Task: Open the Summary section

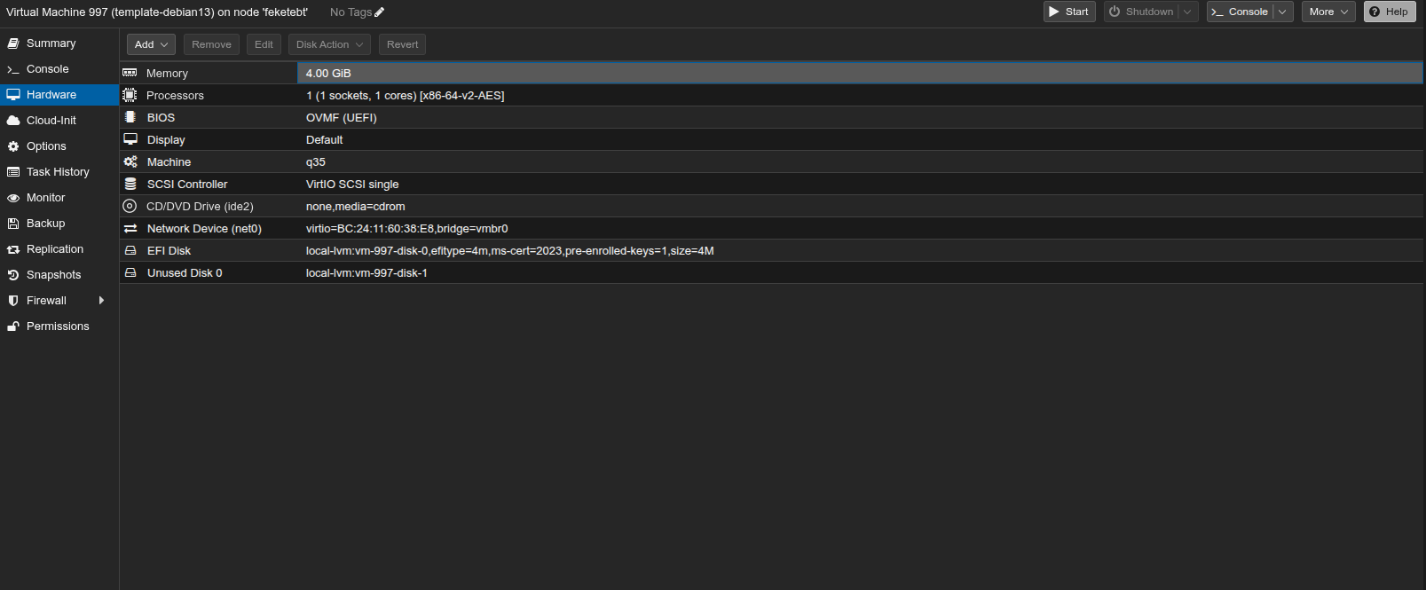Action: coord(59,43)
